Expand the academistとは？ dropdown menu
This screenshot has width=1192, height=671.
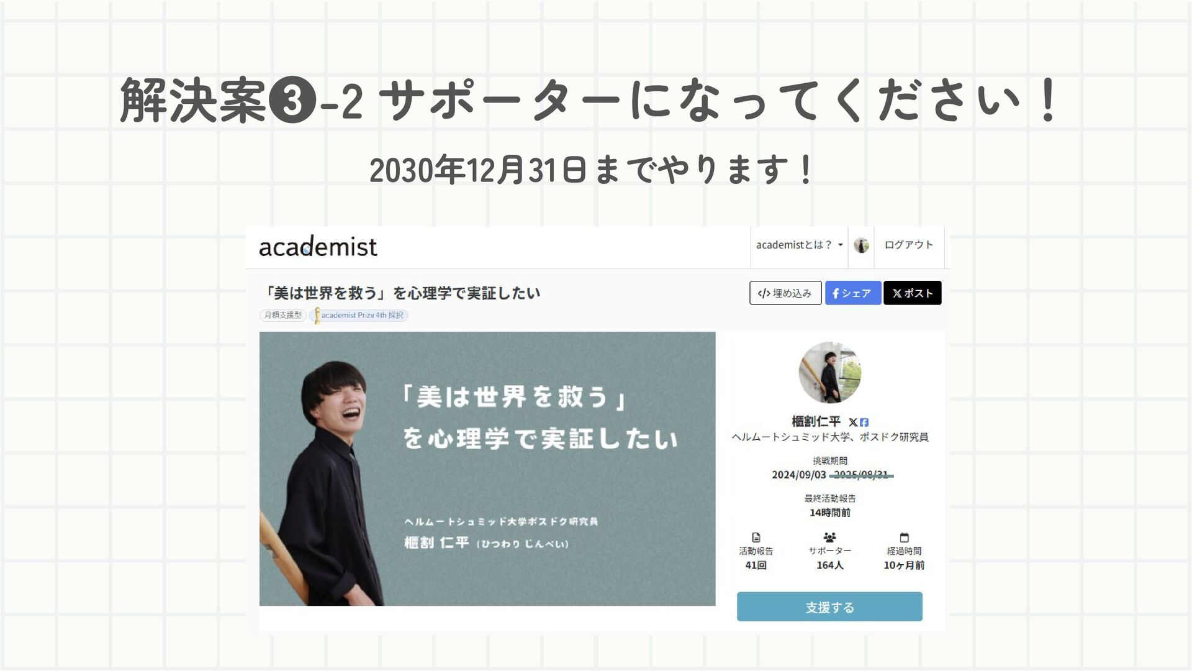point(799,245)
